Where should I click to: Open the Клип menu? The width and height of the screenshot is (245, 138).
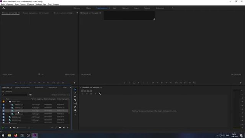[x=17, y=4]
